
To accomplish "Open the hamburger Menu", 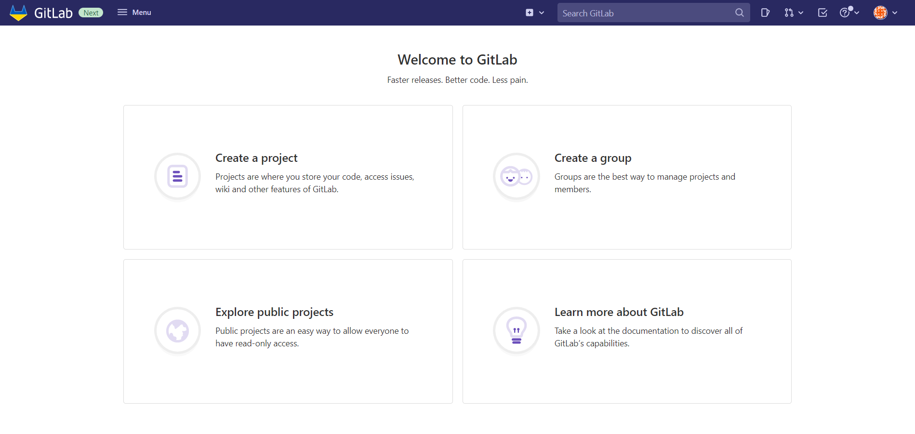I will point(134,13).
